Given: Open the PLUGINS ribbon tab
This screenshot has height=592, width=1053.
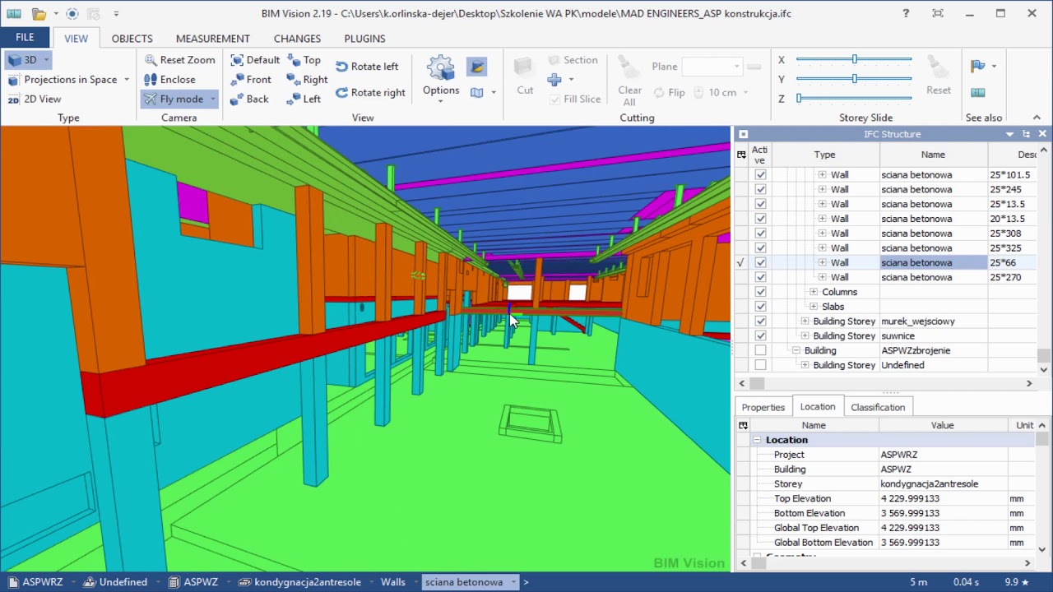Looking at the screenshot, I should 364,39.
